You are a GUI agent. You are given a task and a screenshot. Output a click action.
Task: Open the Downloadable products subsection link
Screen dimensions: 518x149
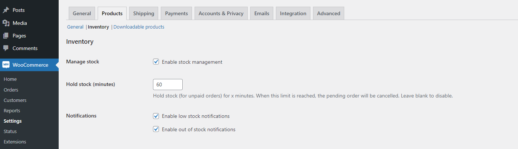pos(139,27)
